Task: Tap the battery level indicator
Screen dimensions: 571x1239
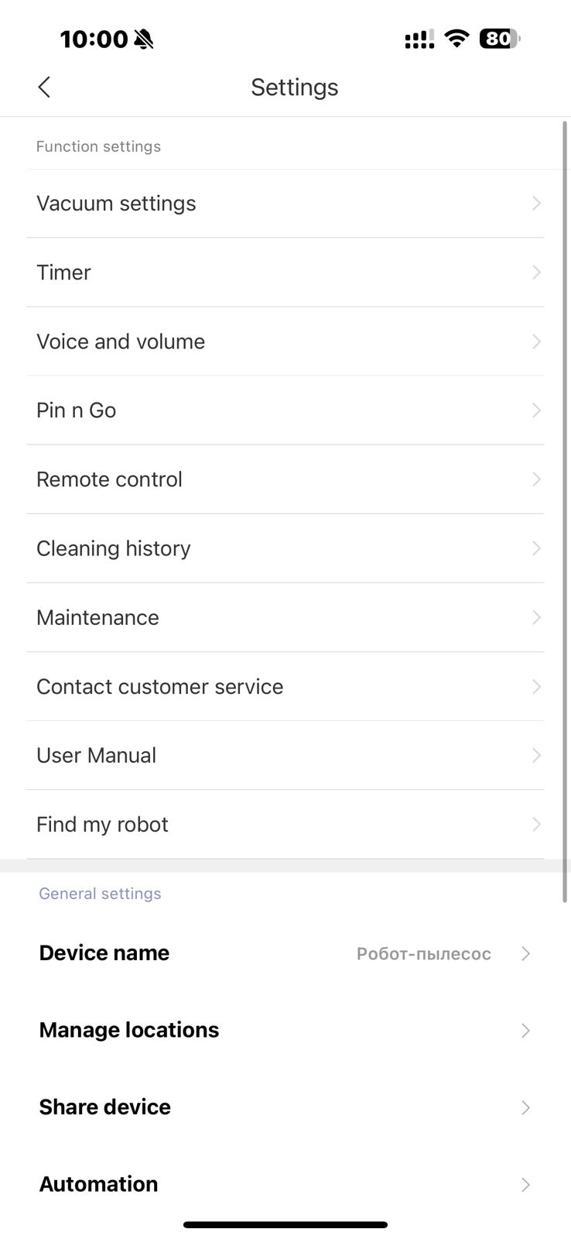Action: (x=500, y=38)
